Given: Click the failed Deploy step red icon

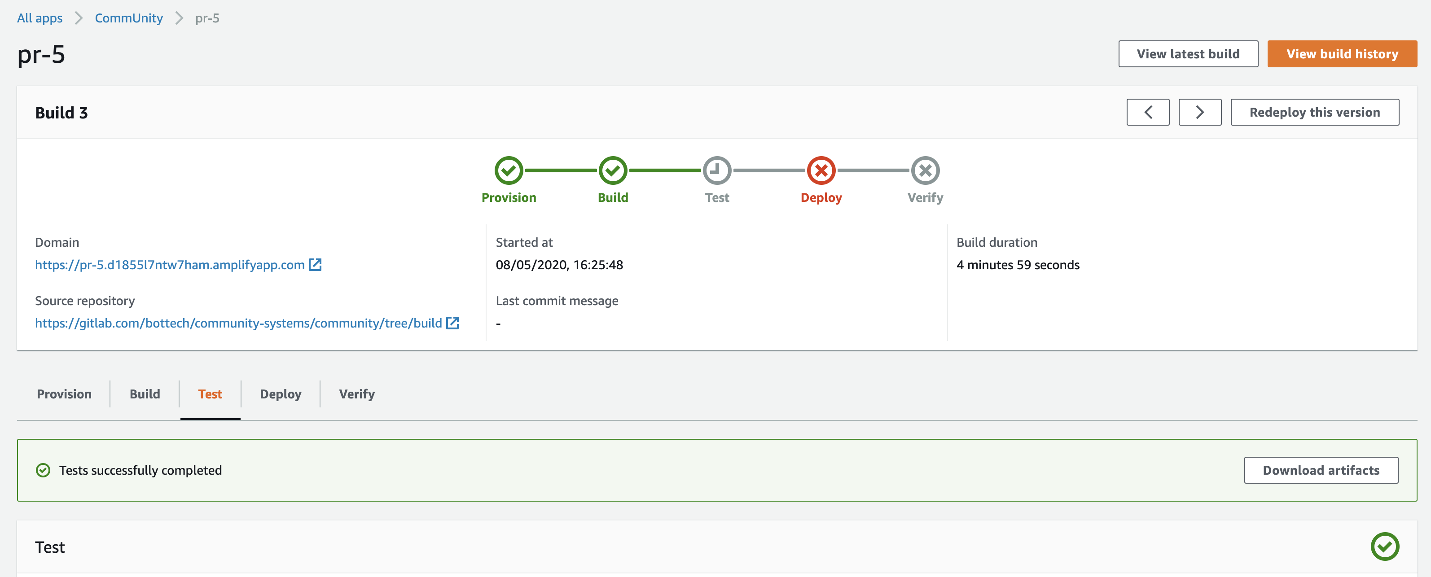Looking at the screenshot, I should pos(821,170).
